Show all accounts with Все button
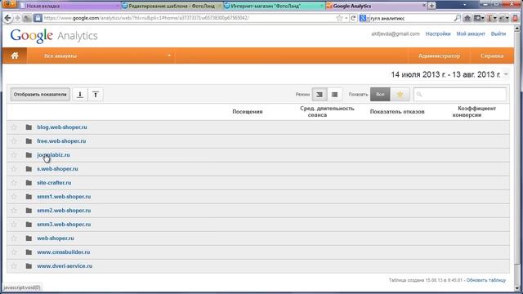The height and width of the screenshot is (294, 523). coord(380,95)
